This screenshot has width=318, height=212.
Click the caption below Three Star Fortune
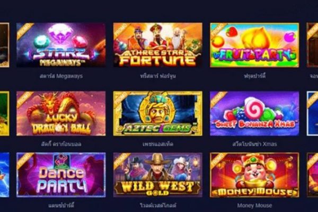(158, 76)
